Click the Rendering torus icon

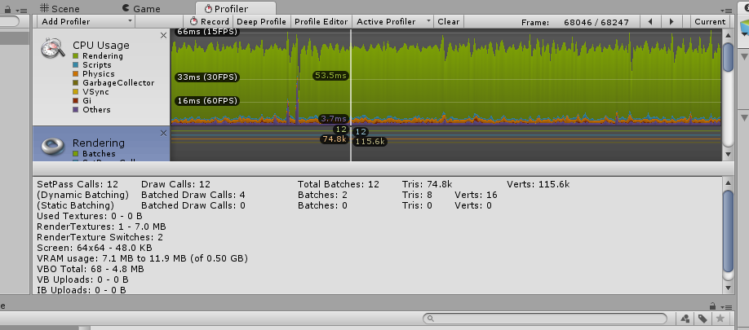pos(52,147)
